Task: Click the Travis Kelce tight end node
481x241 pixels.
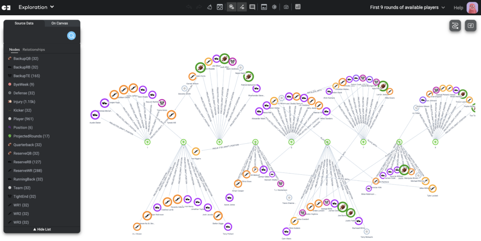Action: (x=162, y=103)
